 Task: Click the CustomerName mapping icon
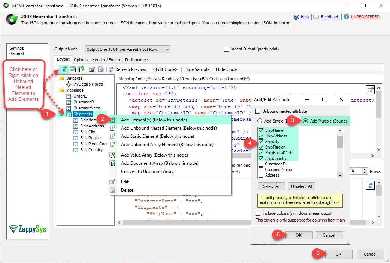click(x=69, y=108)
